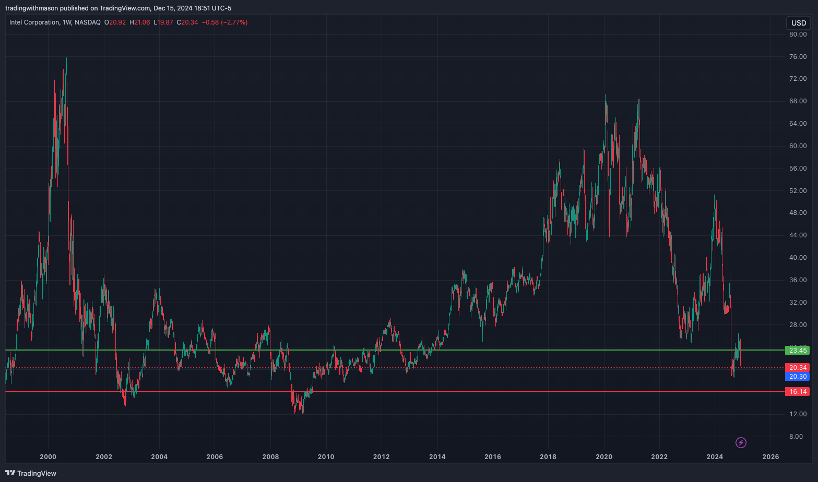818x482 pixels.
Task: Click the 2024 year label on time axis
Action: [x=715, y=457]
